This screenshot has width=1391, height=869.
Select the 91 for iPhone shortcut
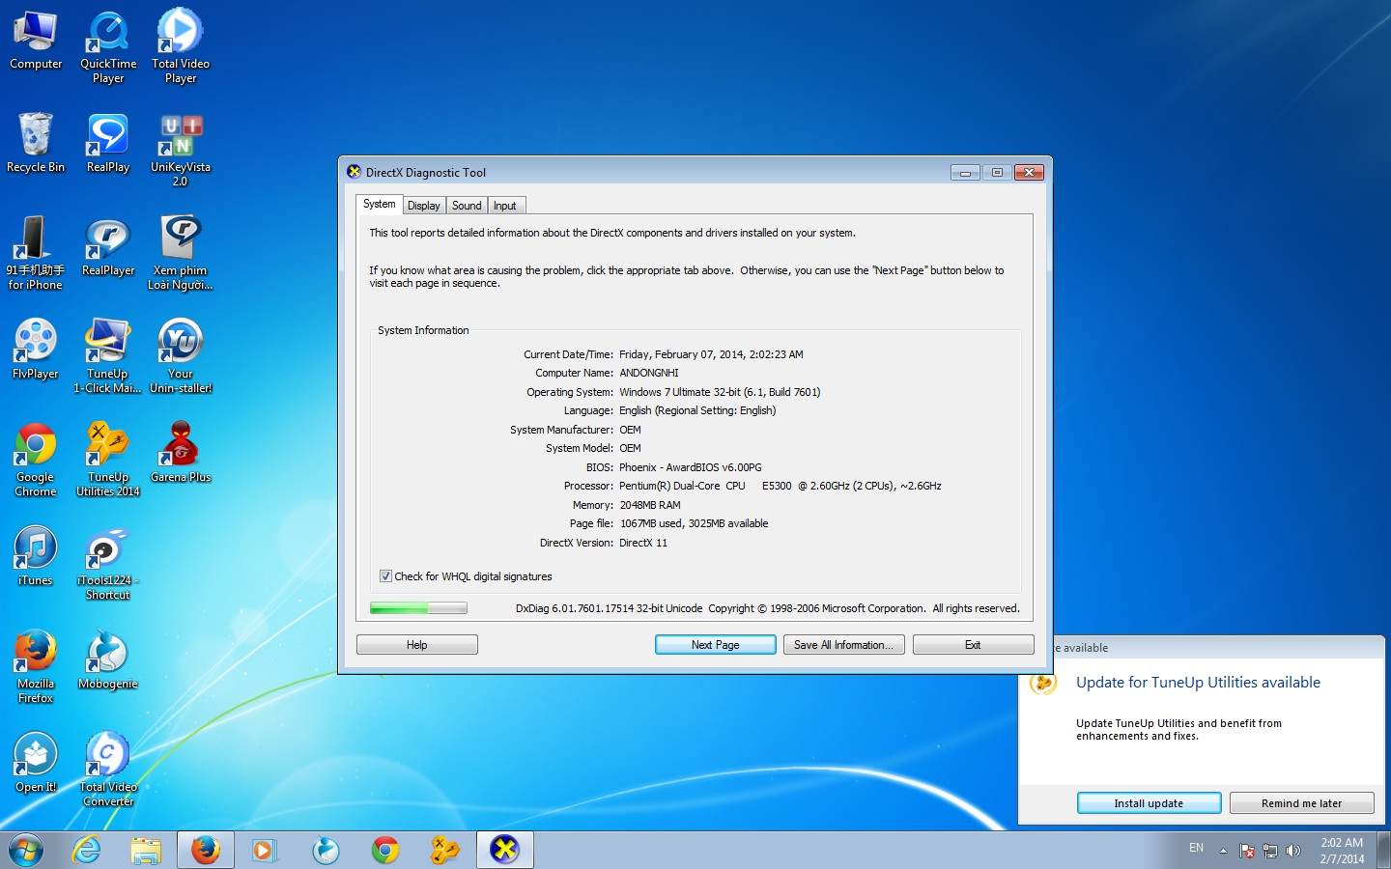click(35, 253)
